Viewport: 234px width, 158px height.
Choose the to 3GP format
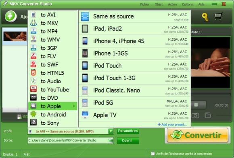click(x=53, y=48)
